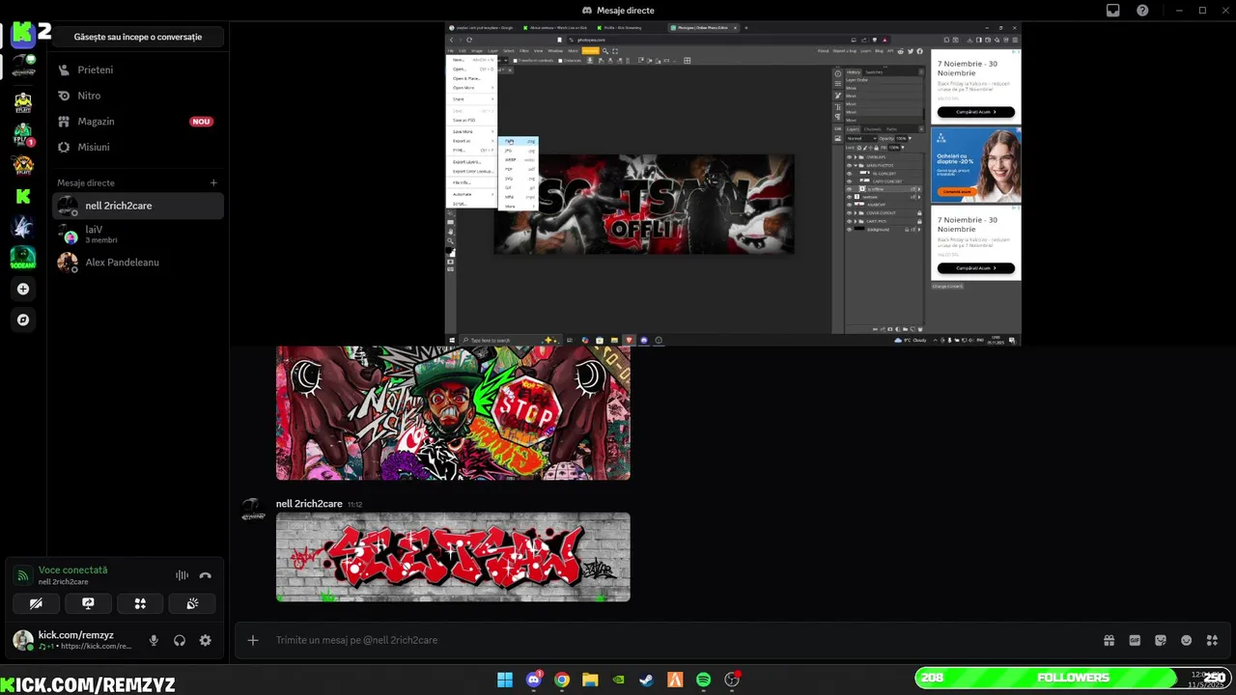Open the soundboard button
The width and height of the screenshot is (1236, 695).
point(192,603)
